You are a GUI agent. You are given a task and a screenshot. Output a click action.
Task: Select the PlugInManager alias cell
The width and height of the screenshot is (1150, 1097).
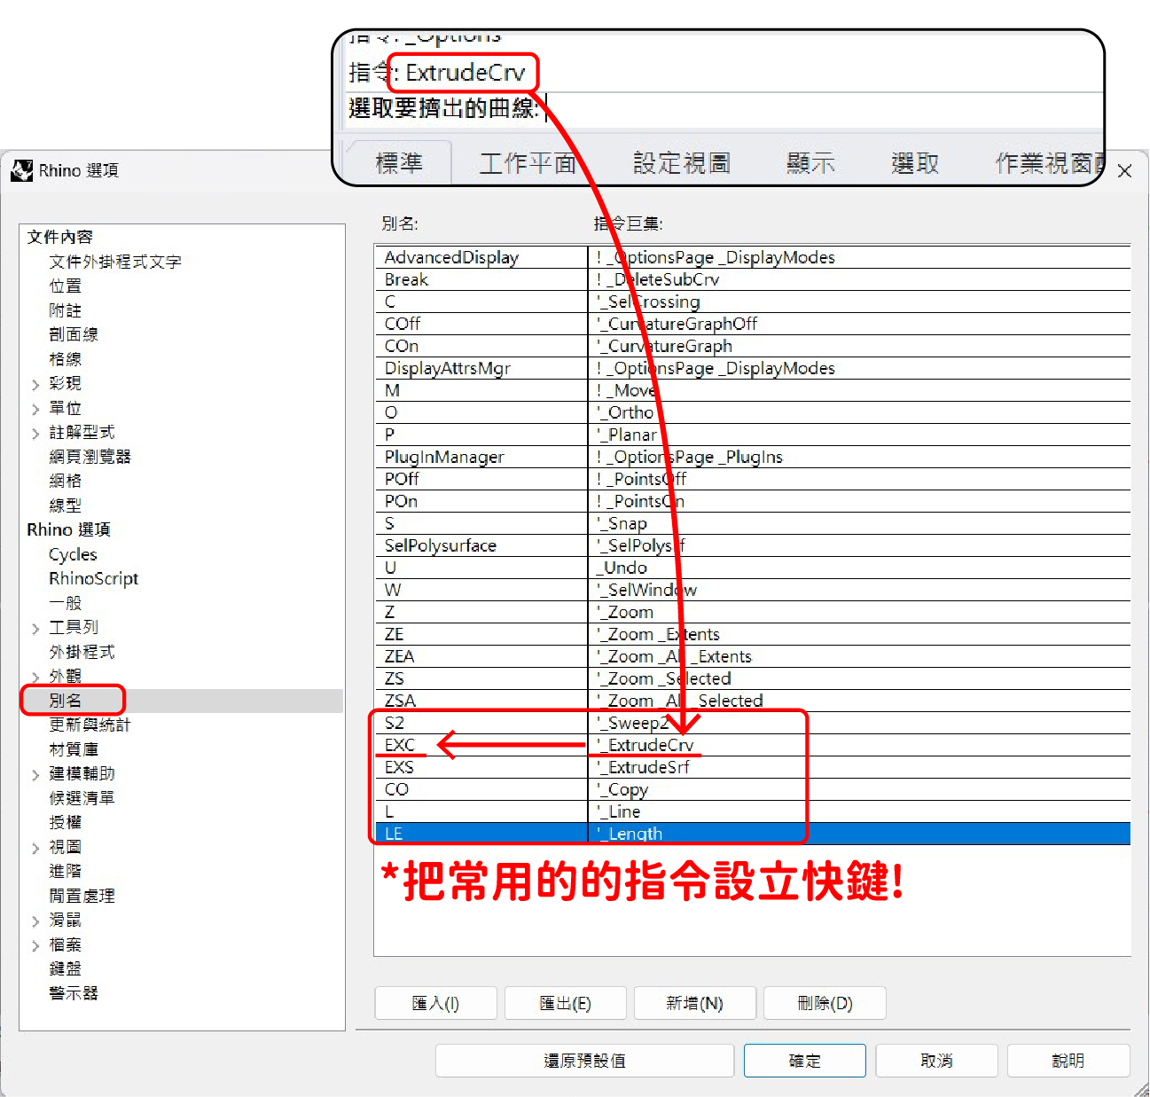click(x=481, y=457)
